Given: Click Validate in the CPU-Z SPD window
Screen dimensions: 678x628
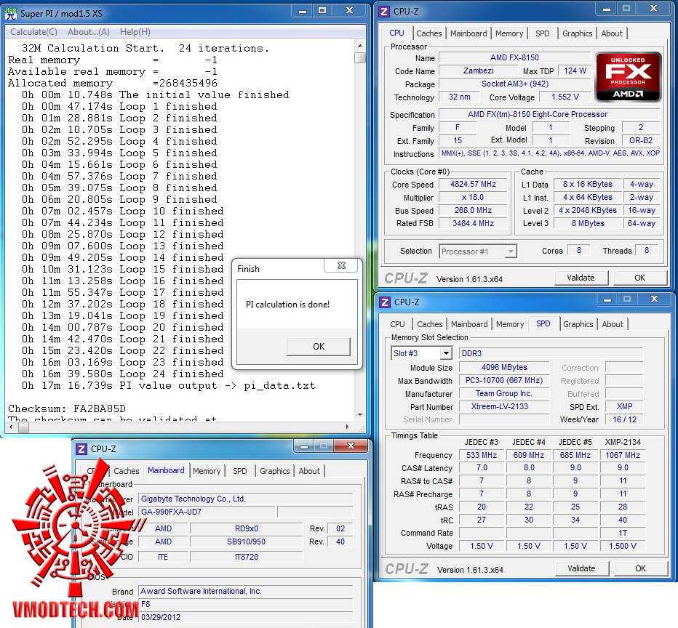Looking at the screenshot, I should point(581,568).
